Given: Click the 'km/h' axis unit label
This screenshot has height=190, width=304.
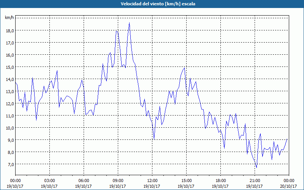Looking at the screenshot, I should 9,18.
